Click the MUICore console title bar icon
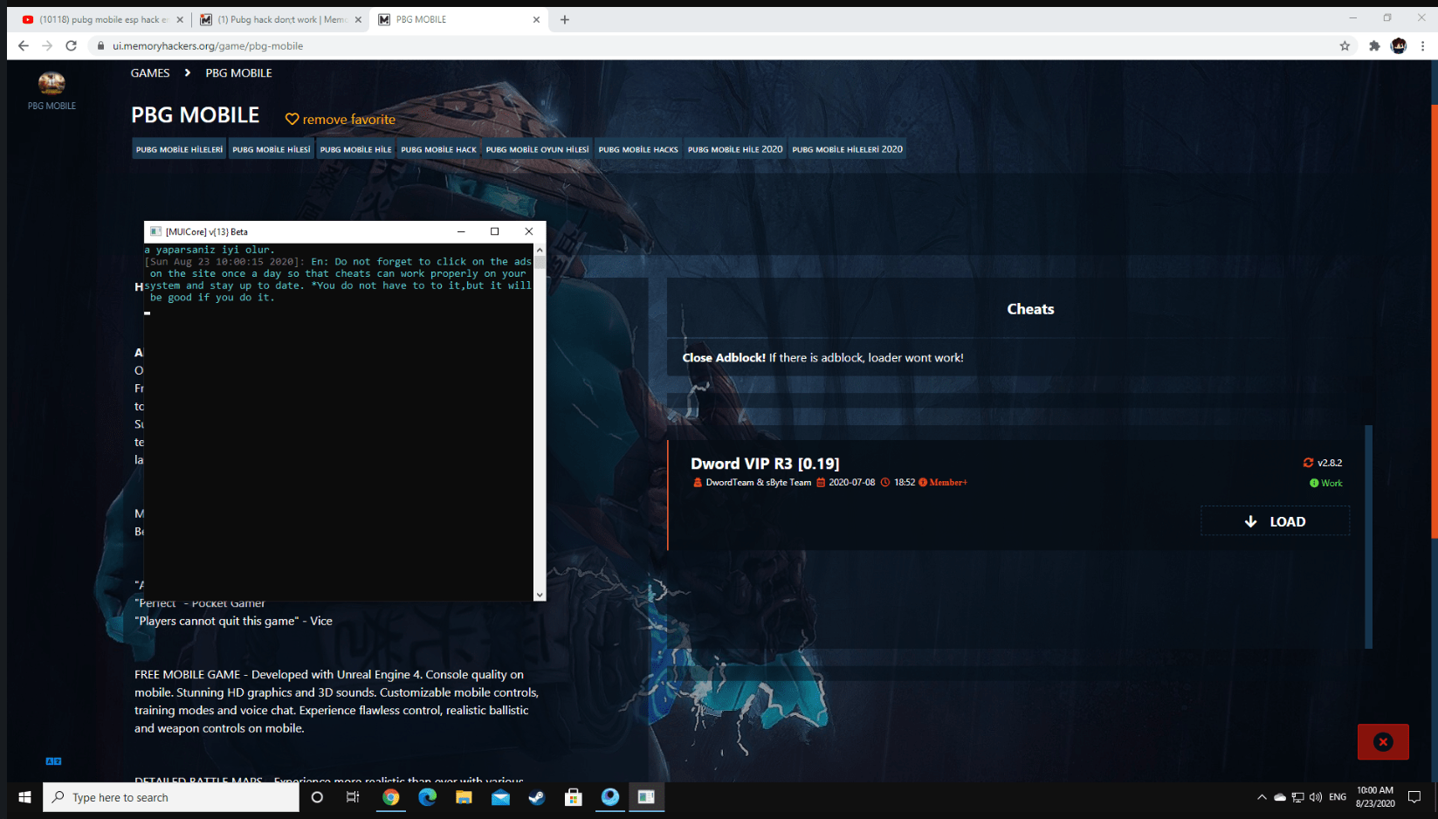 coord(155,231)
